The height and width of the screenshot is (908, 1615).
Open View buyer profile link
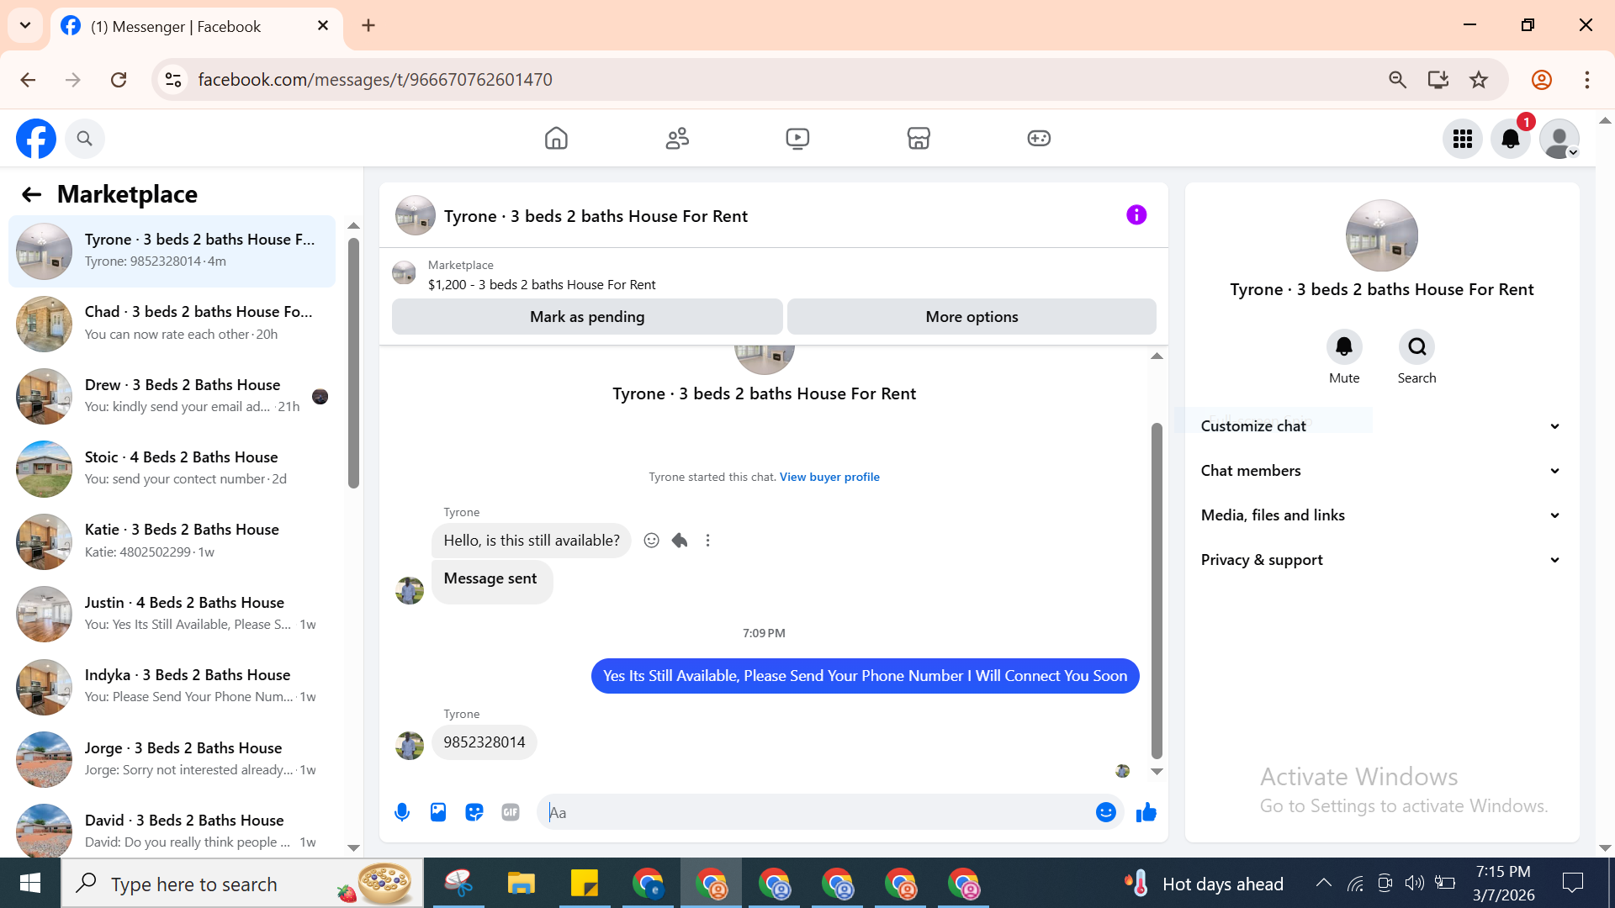(829, 477)
